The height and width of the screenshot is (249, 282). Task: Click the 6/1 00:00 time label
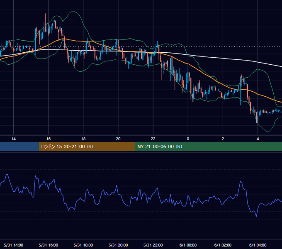coord(188,245)
